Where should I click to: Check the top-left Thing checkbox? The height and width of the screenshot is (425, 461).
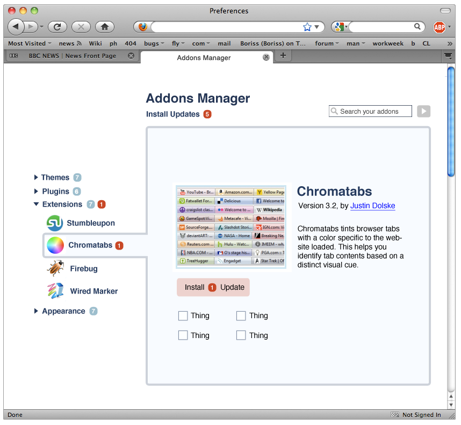183,316
